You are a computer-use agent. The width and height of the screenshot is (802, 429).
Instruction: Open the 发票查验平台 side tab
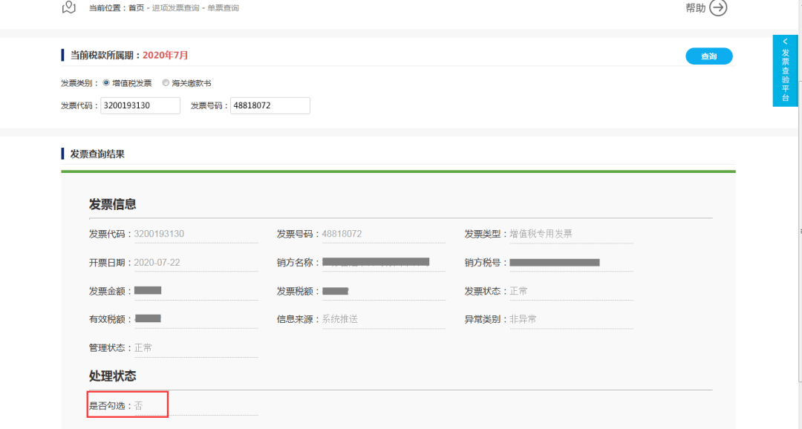pos(785,71)
